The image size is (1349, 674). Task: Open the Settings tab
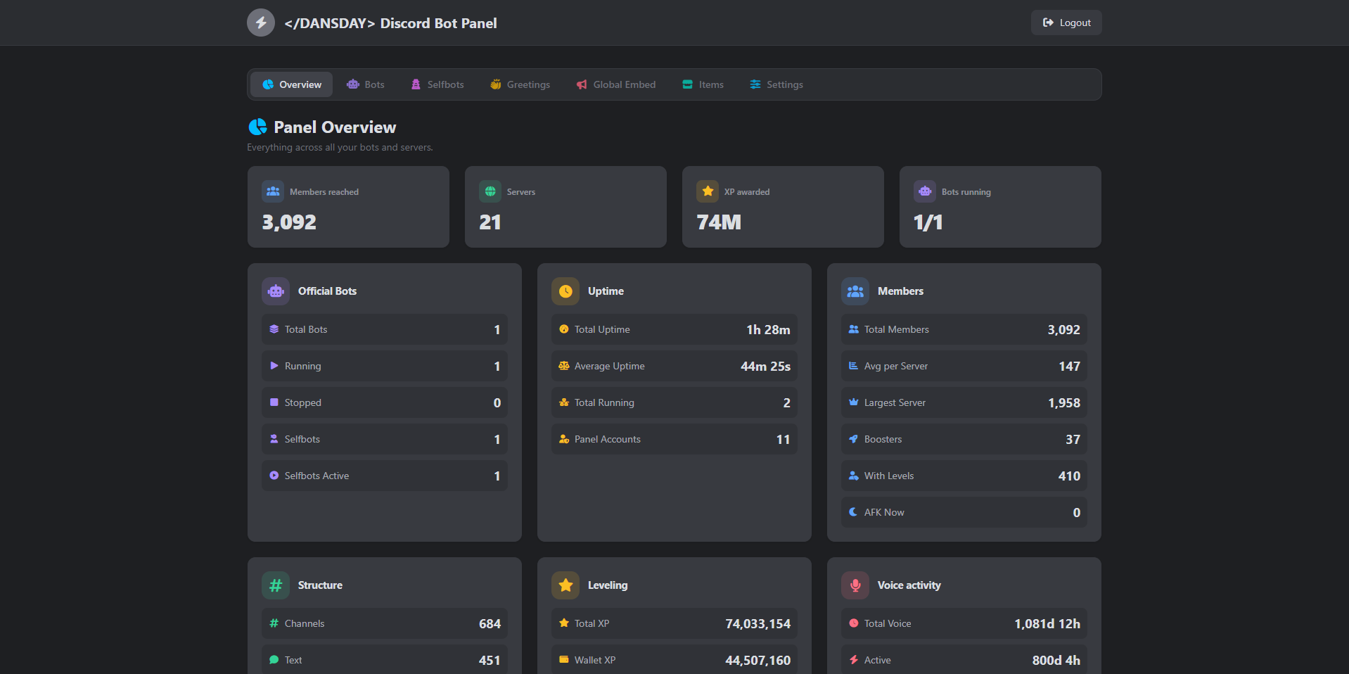(x=776, y=84)
